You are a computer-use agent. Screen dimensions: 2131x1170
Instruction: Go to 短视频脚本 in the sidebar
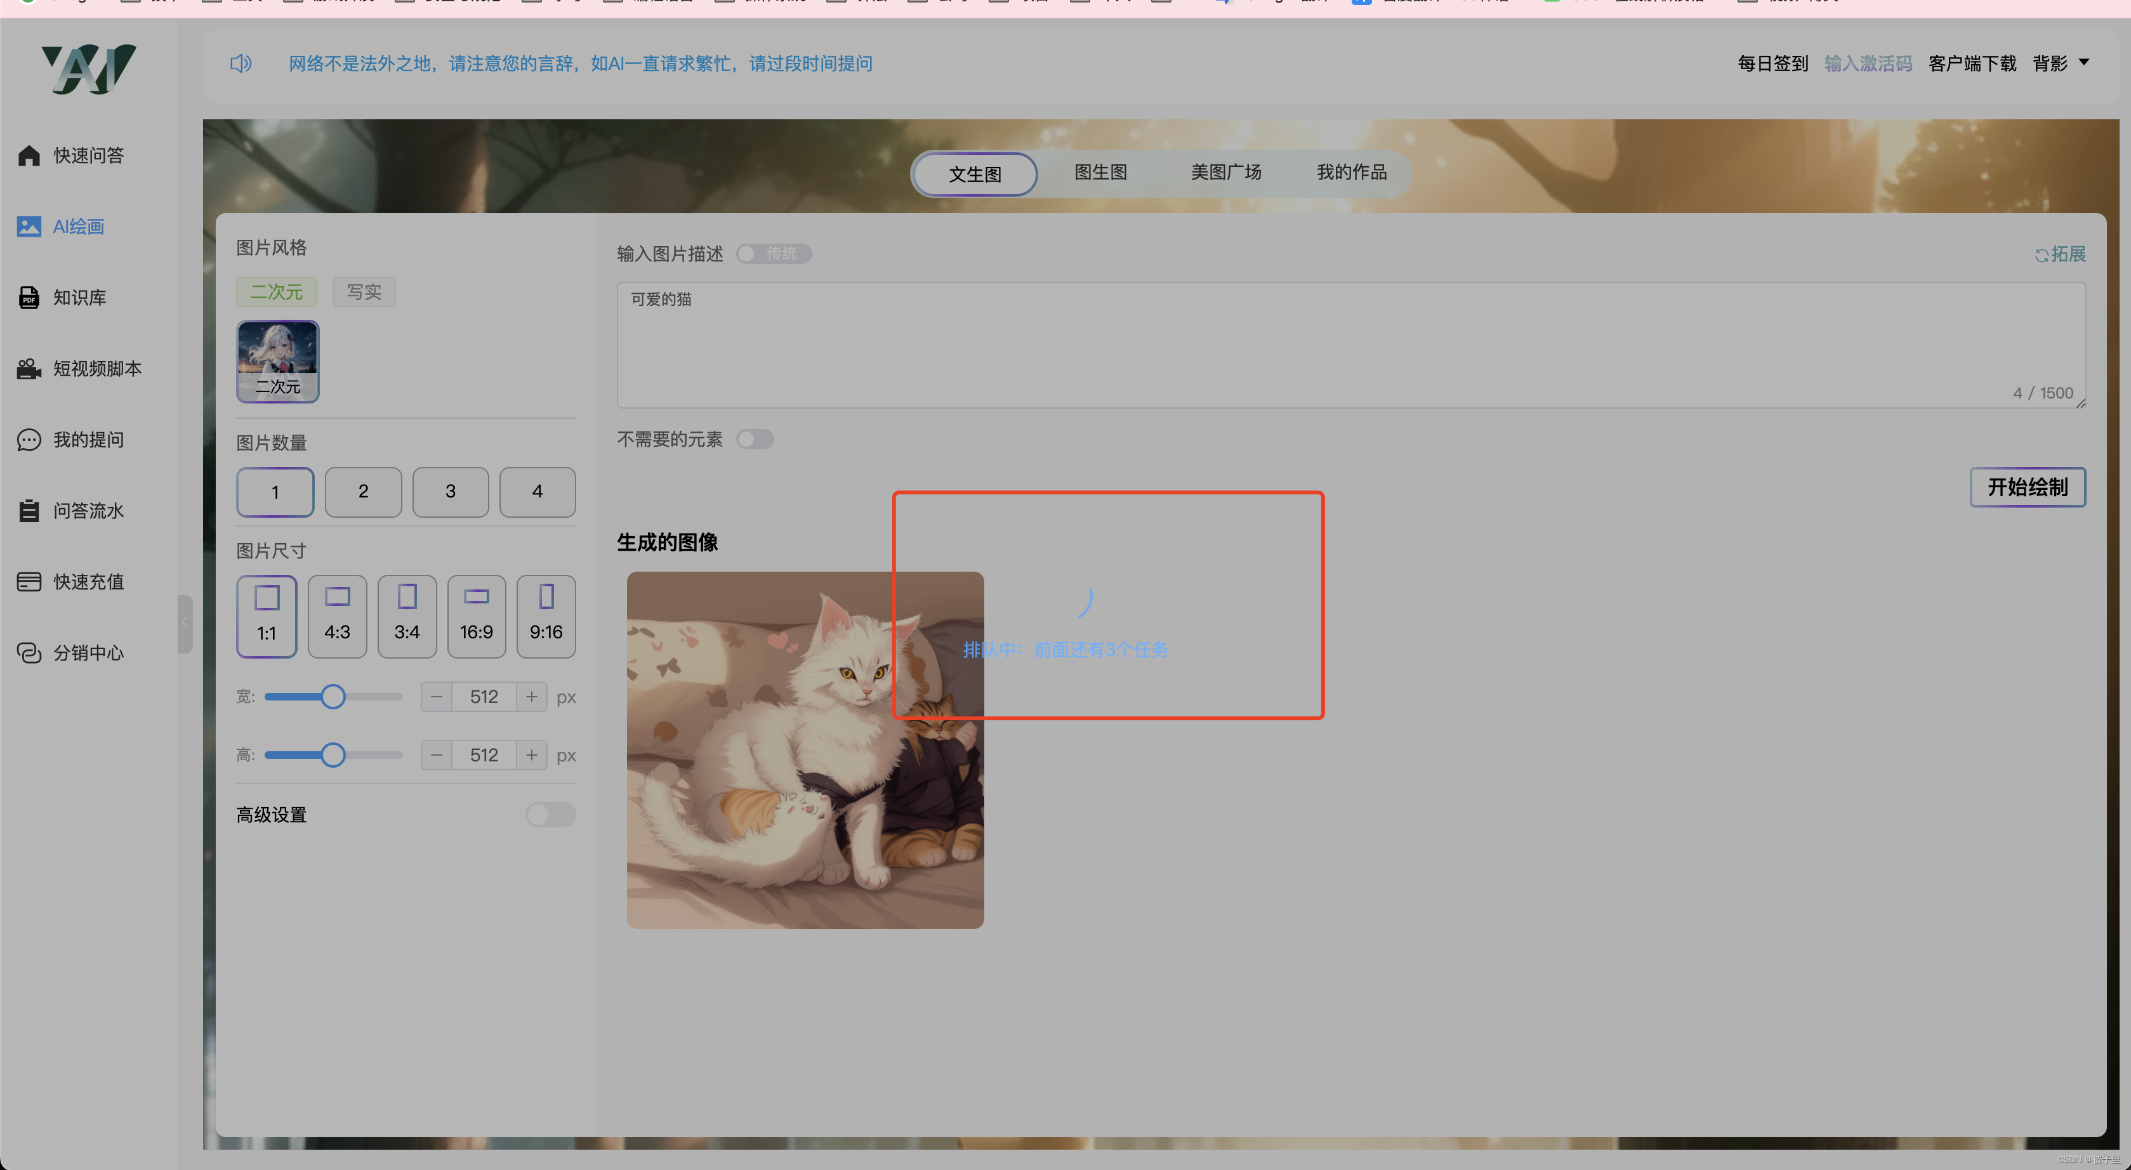(98, 369)
